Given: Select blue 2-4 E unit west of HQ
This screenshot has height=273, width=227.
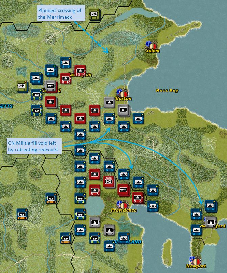Looking at the screenshot, I should 80,182.
